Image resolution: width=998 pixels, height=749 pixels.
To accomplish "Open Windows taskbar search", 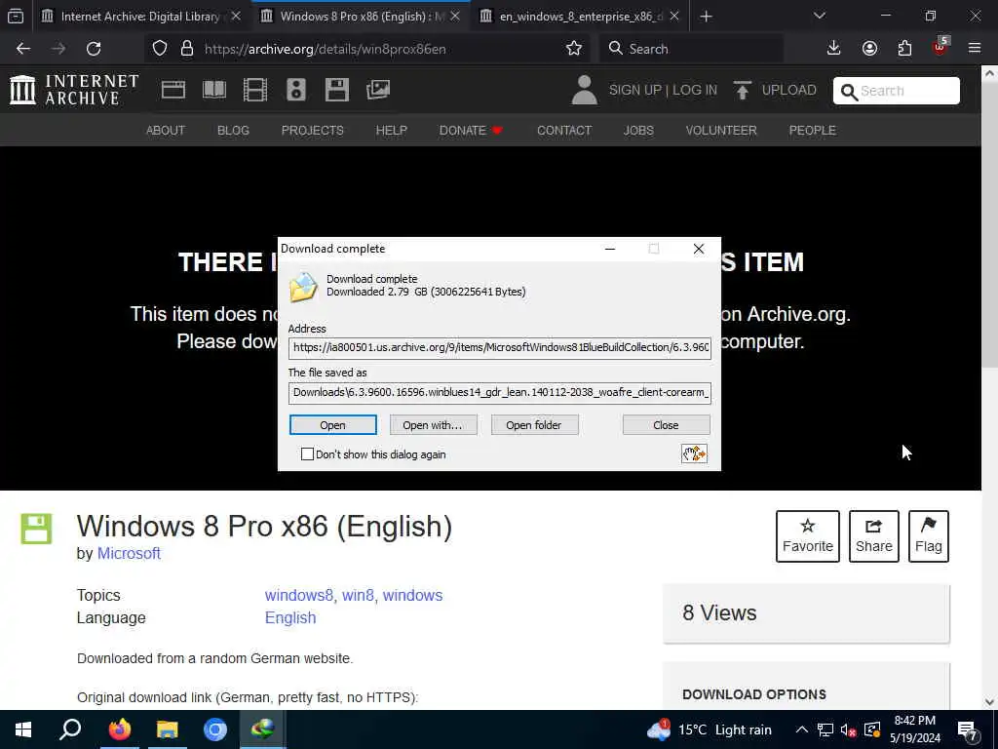I will click(x=70, y=729).
